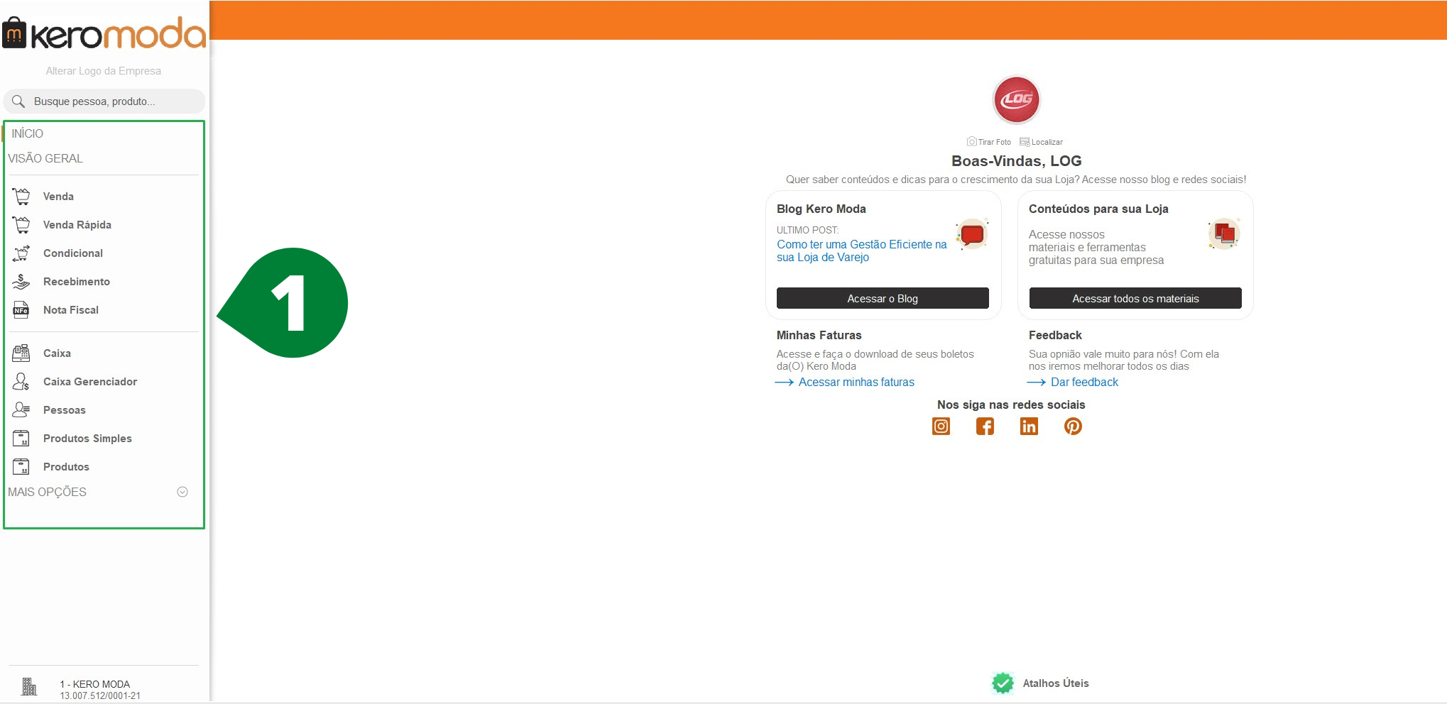This screenshot has height=704, width=1447.
Task: Open Recebimento menu entry
Action: [x=77, y=282]
